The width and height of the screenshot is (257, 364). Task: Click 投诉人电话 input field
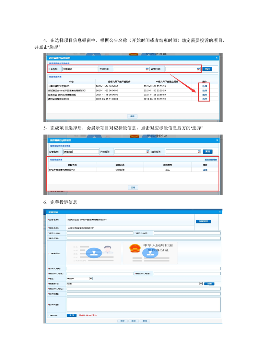coord(187,233)
